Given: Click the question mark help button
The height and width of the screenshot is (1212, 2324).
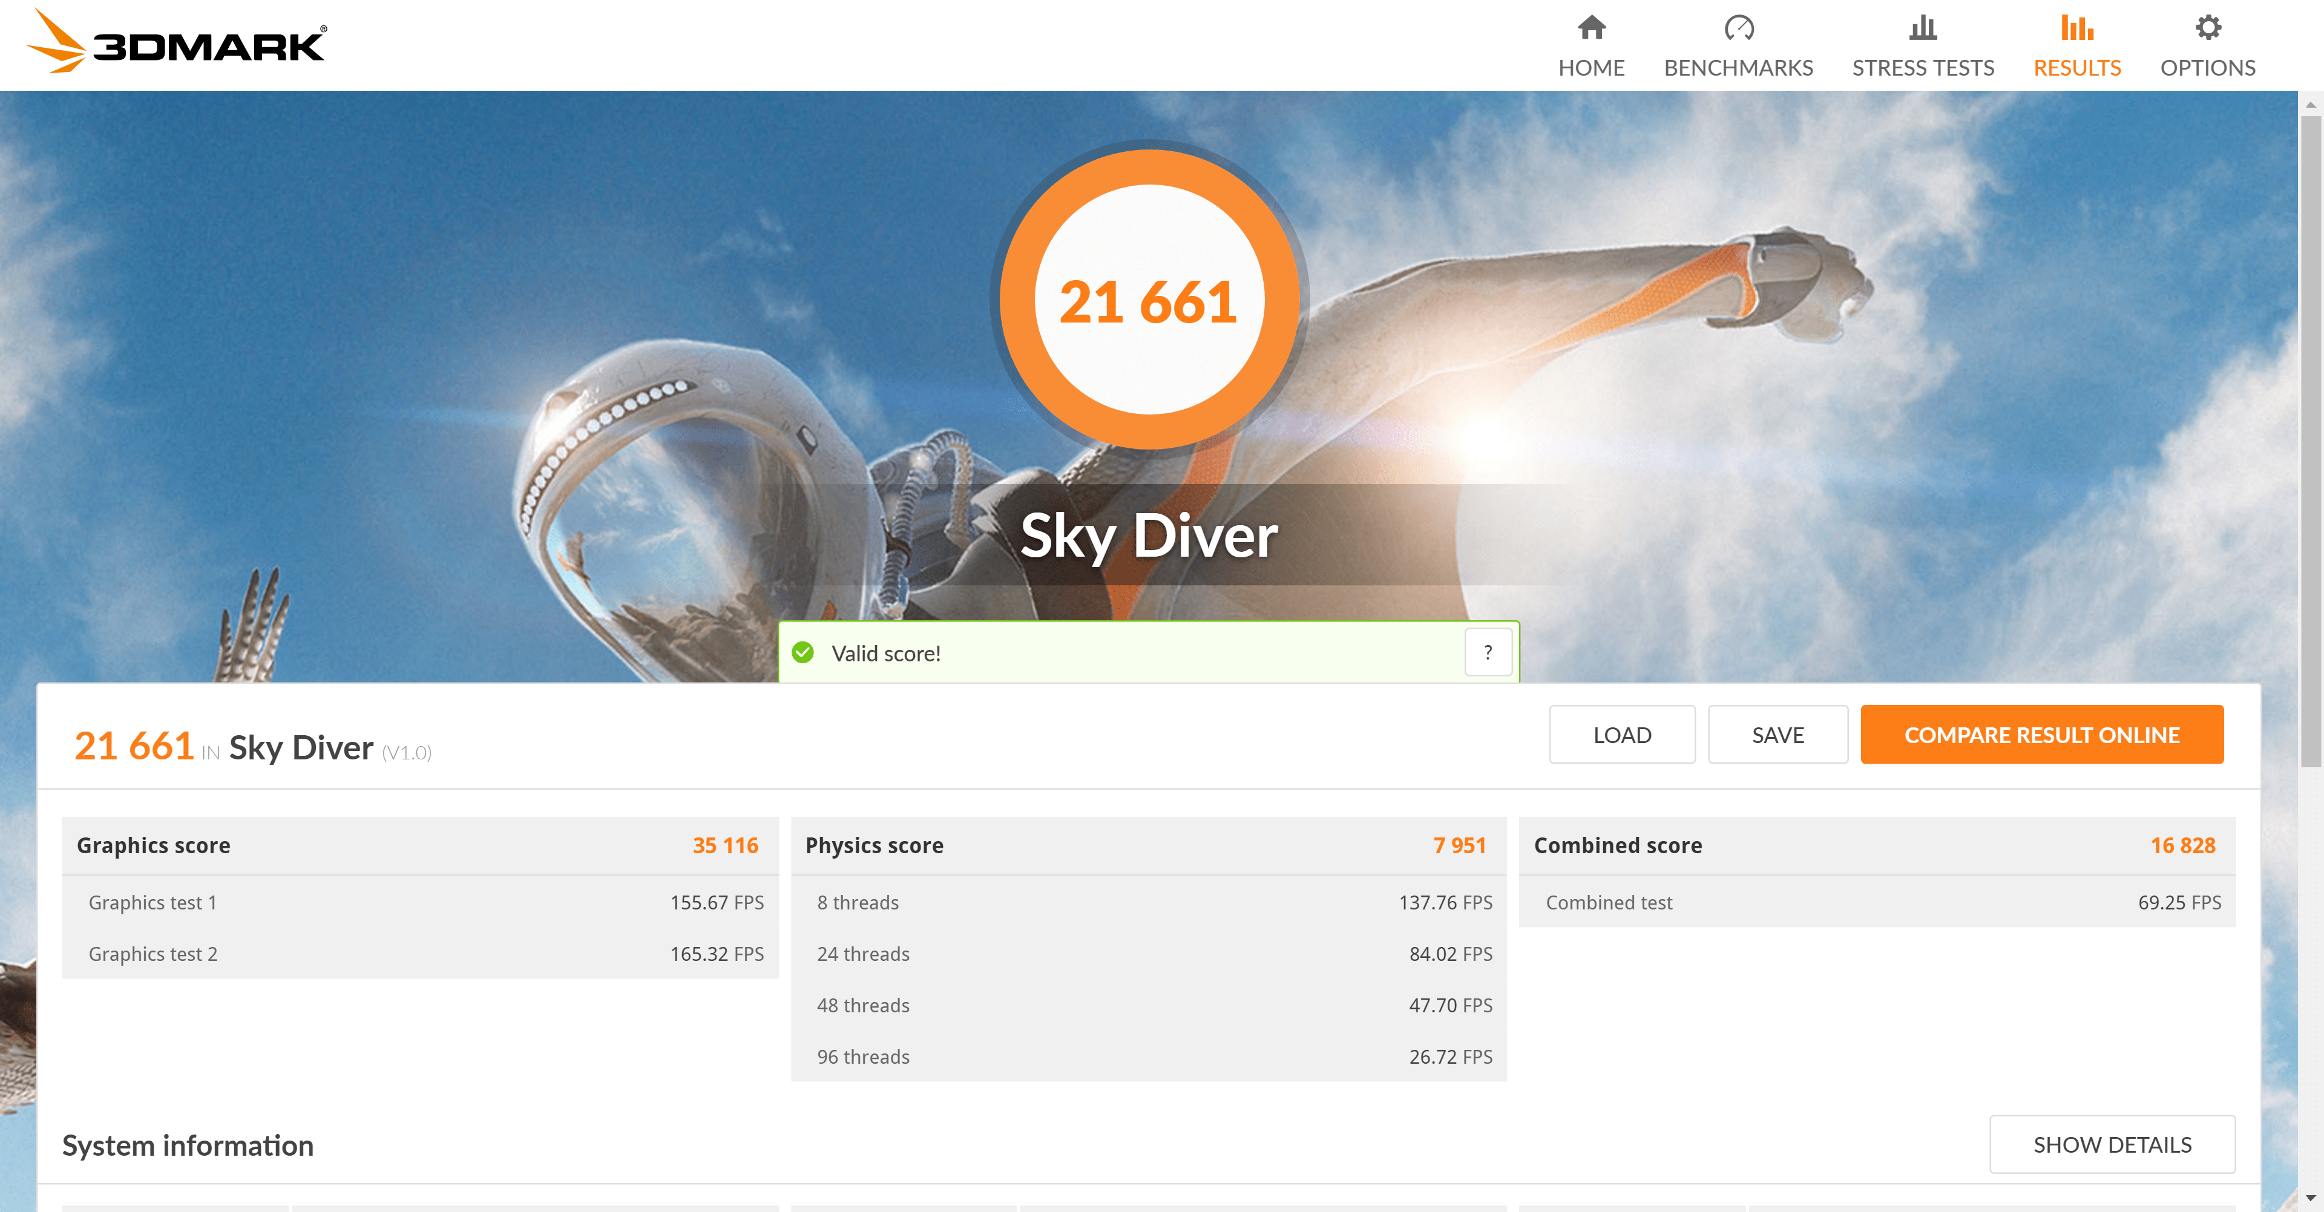Looking at the screenshot, I should [x=1487, y=652].
